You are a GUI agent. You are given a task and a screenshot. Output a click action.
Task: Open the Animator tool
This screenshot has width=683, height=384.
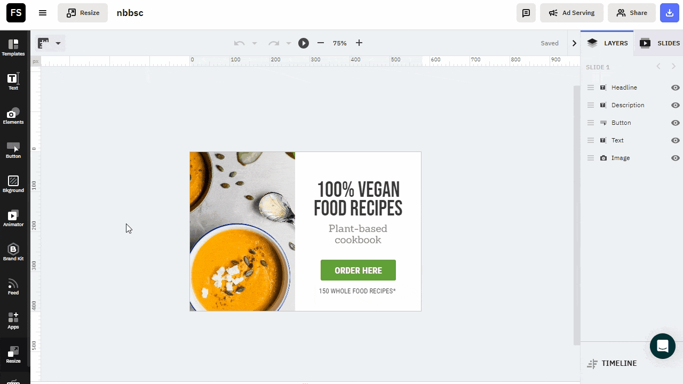click(13, 218)
